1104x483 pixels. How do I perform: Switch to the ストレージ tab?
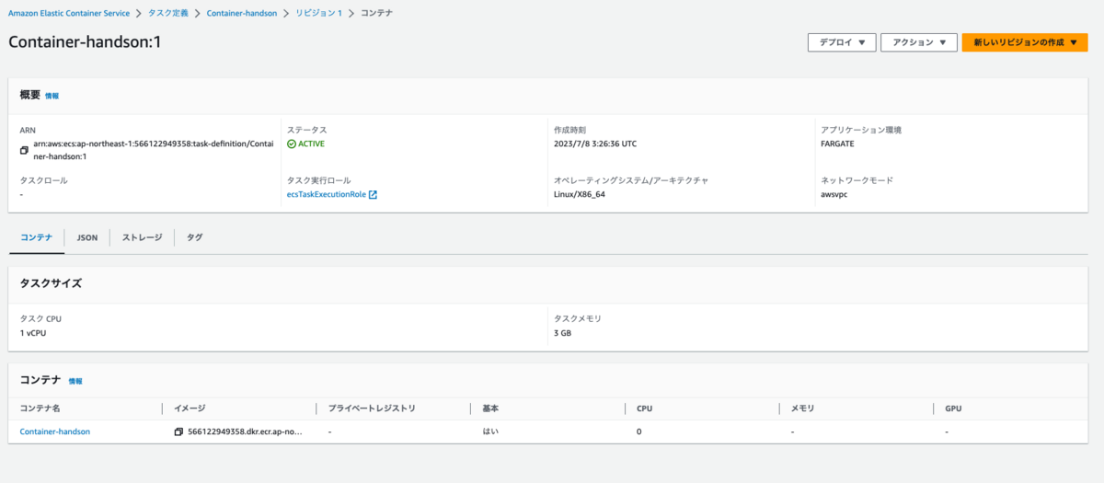coord(143,237)
